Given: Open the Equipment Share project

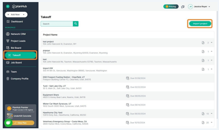Looking at the screenshot, I should (127, 96).
